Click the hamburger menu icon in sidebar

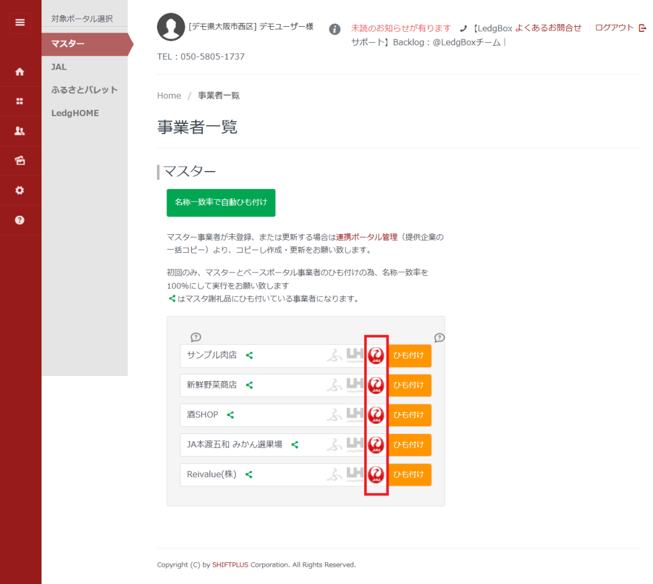(20, 22)
